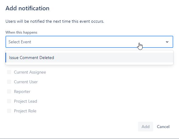Click the blue highlight bar beside Issue Comment Deleted
Viewport: 179px width, 139px height.
(6, 58)
